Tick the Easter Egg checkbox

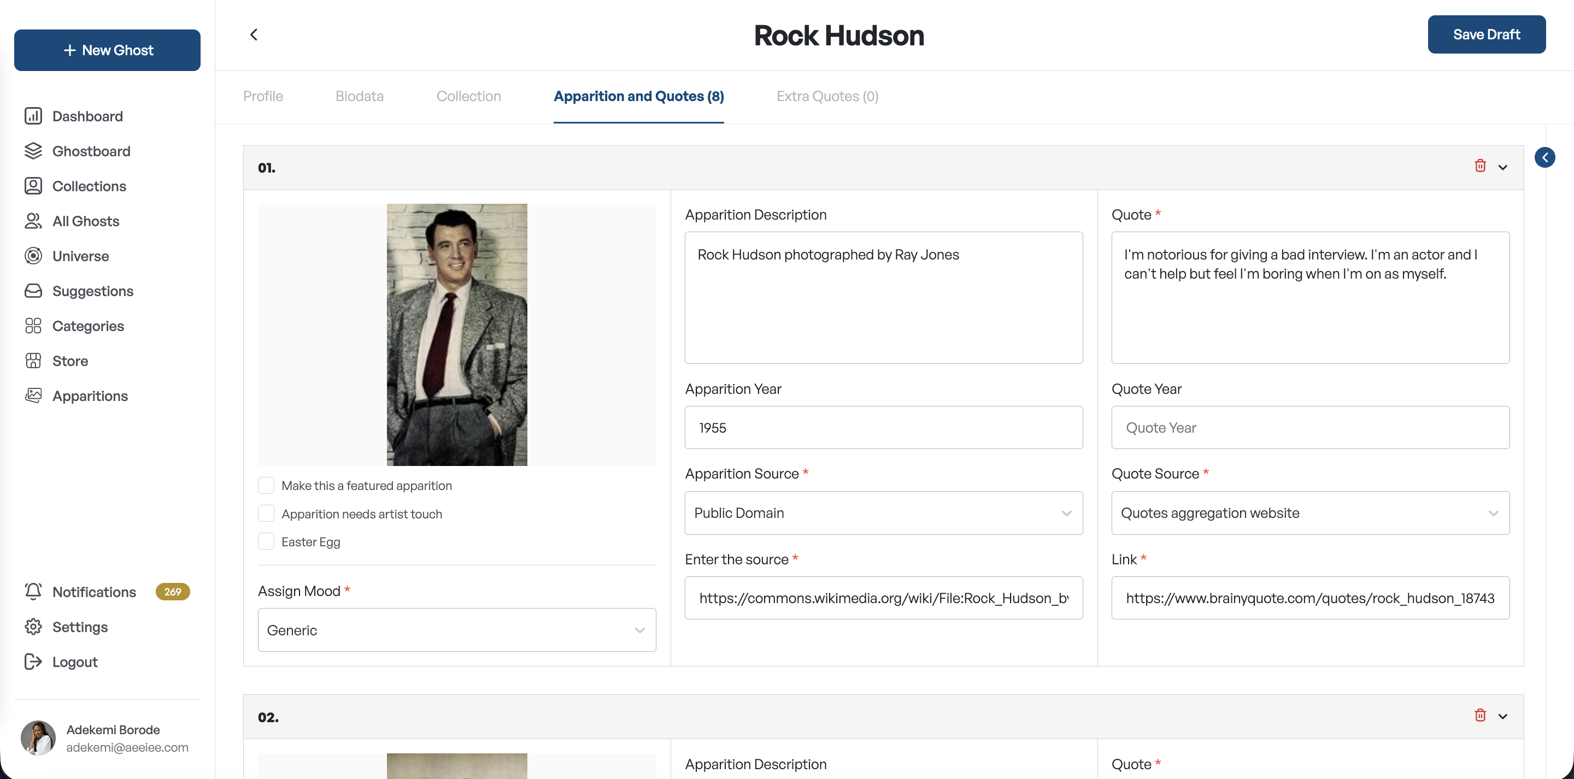point(266,541)
